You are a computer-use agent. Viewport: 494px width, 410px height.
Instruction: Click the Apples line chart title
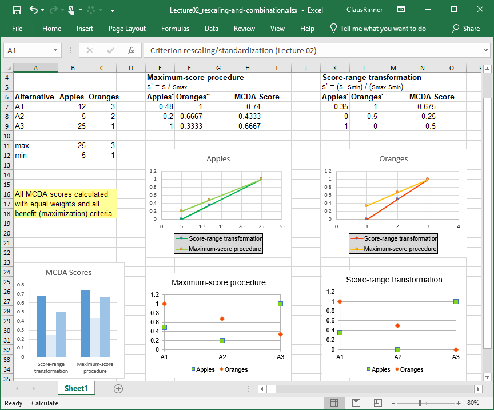(x=218, y=159)
